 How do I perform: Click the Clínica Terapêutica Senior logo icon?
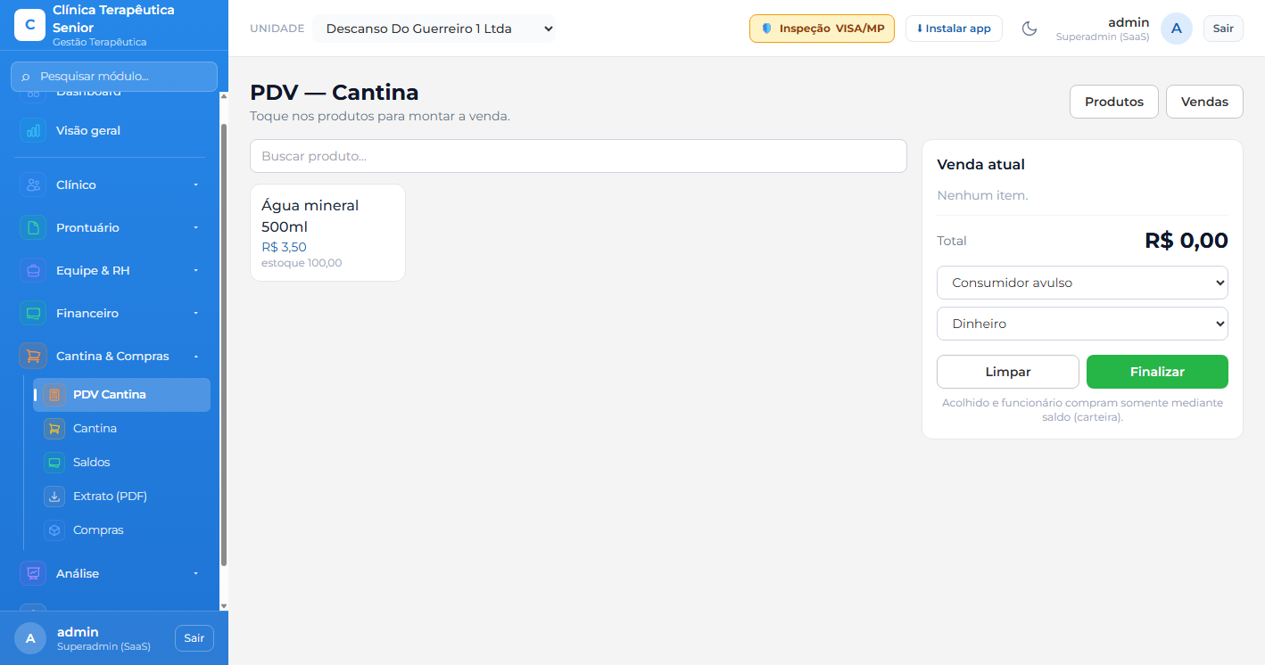click(30, 25)
